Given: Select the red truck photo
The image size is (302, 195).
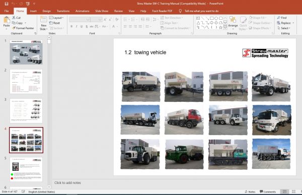Looking at the screenshot, I should 184,119.
